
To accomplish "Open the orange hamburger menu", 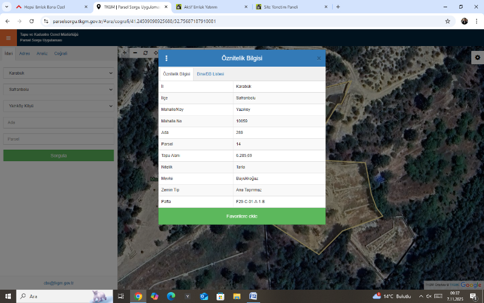I will [8, 38].
